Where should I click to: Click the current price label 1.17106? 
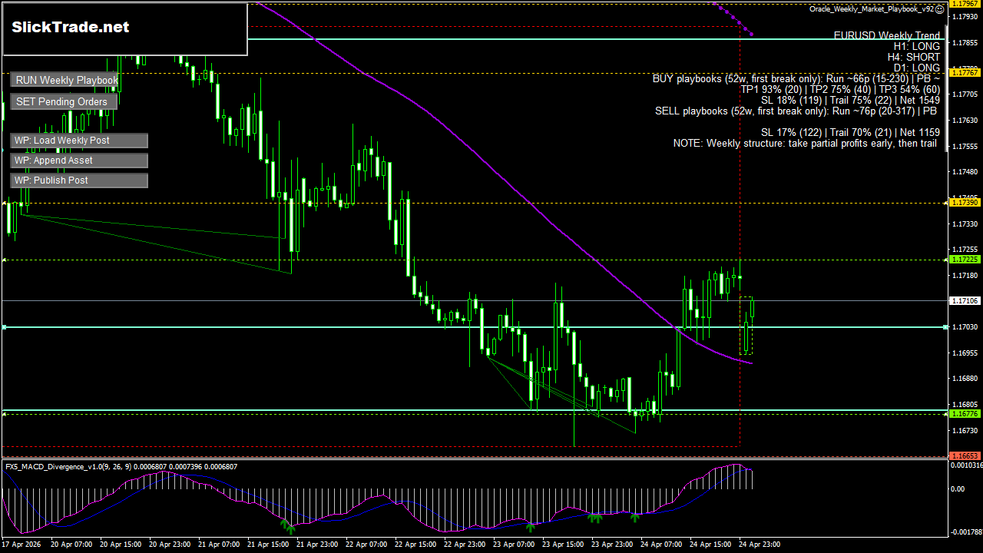(x=965, y=301)
